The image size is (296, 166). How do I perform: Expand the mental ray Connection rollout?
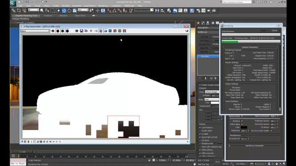point(254,146)
